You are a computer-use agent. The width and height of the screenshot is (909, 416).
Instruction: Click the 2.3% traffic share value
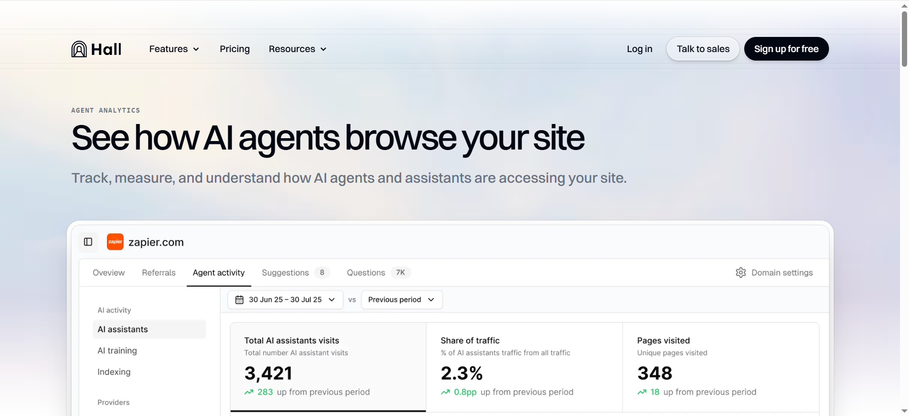(x=462, y=373)
